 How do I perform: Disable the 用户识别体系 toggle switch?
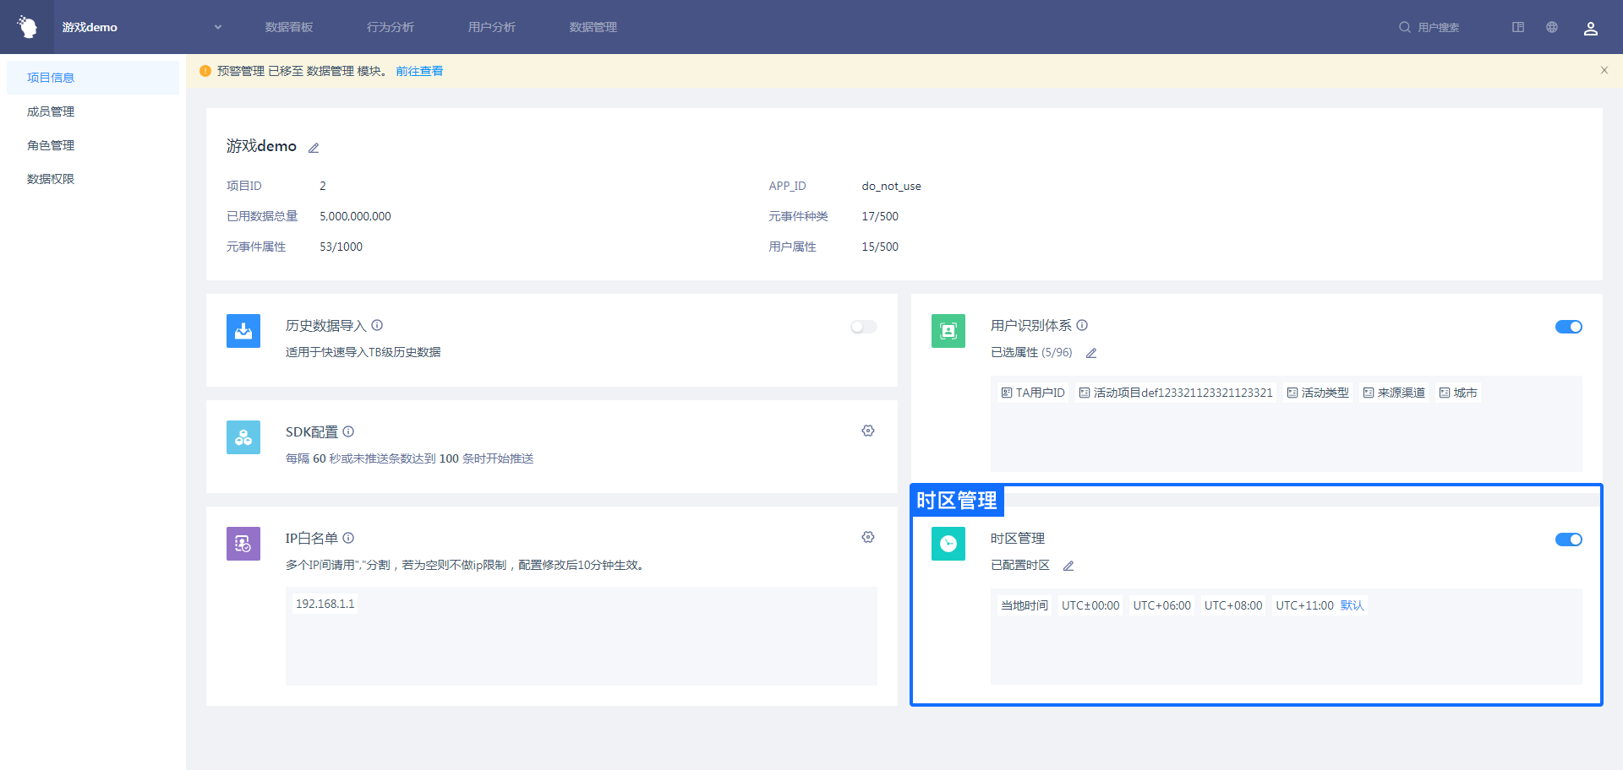(1568, 327)
